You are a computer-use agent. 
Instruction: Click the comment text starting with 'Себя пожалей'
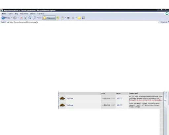(144, 105)
